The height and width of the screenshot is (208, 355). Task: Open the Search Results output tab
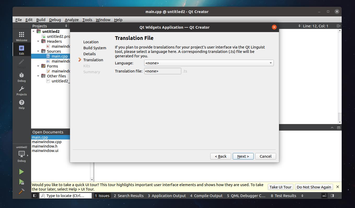tap(129, 195)
